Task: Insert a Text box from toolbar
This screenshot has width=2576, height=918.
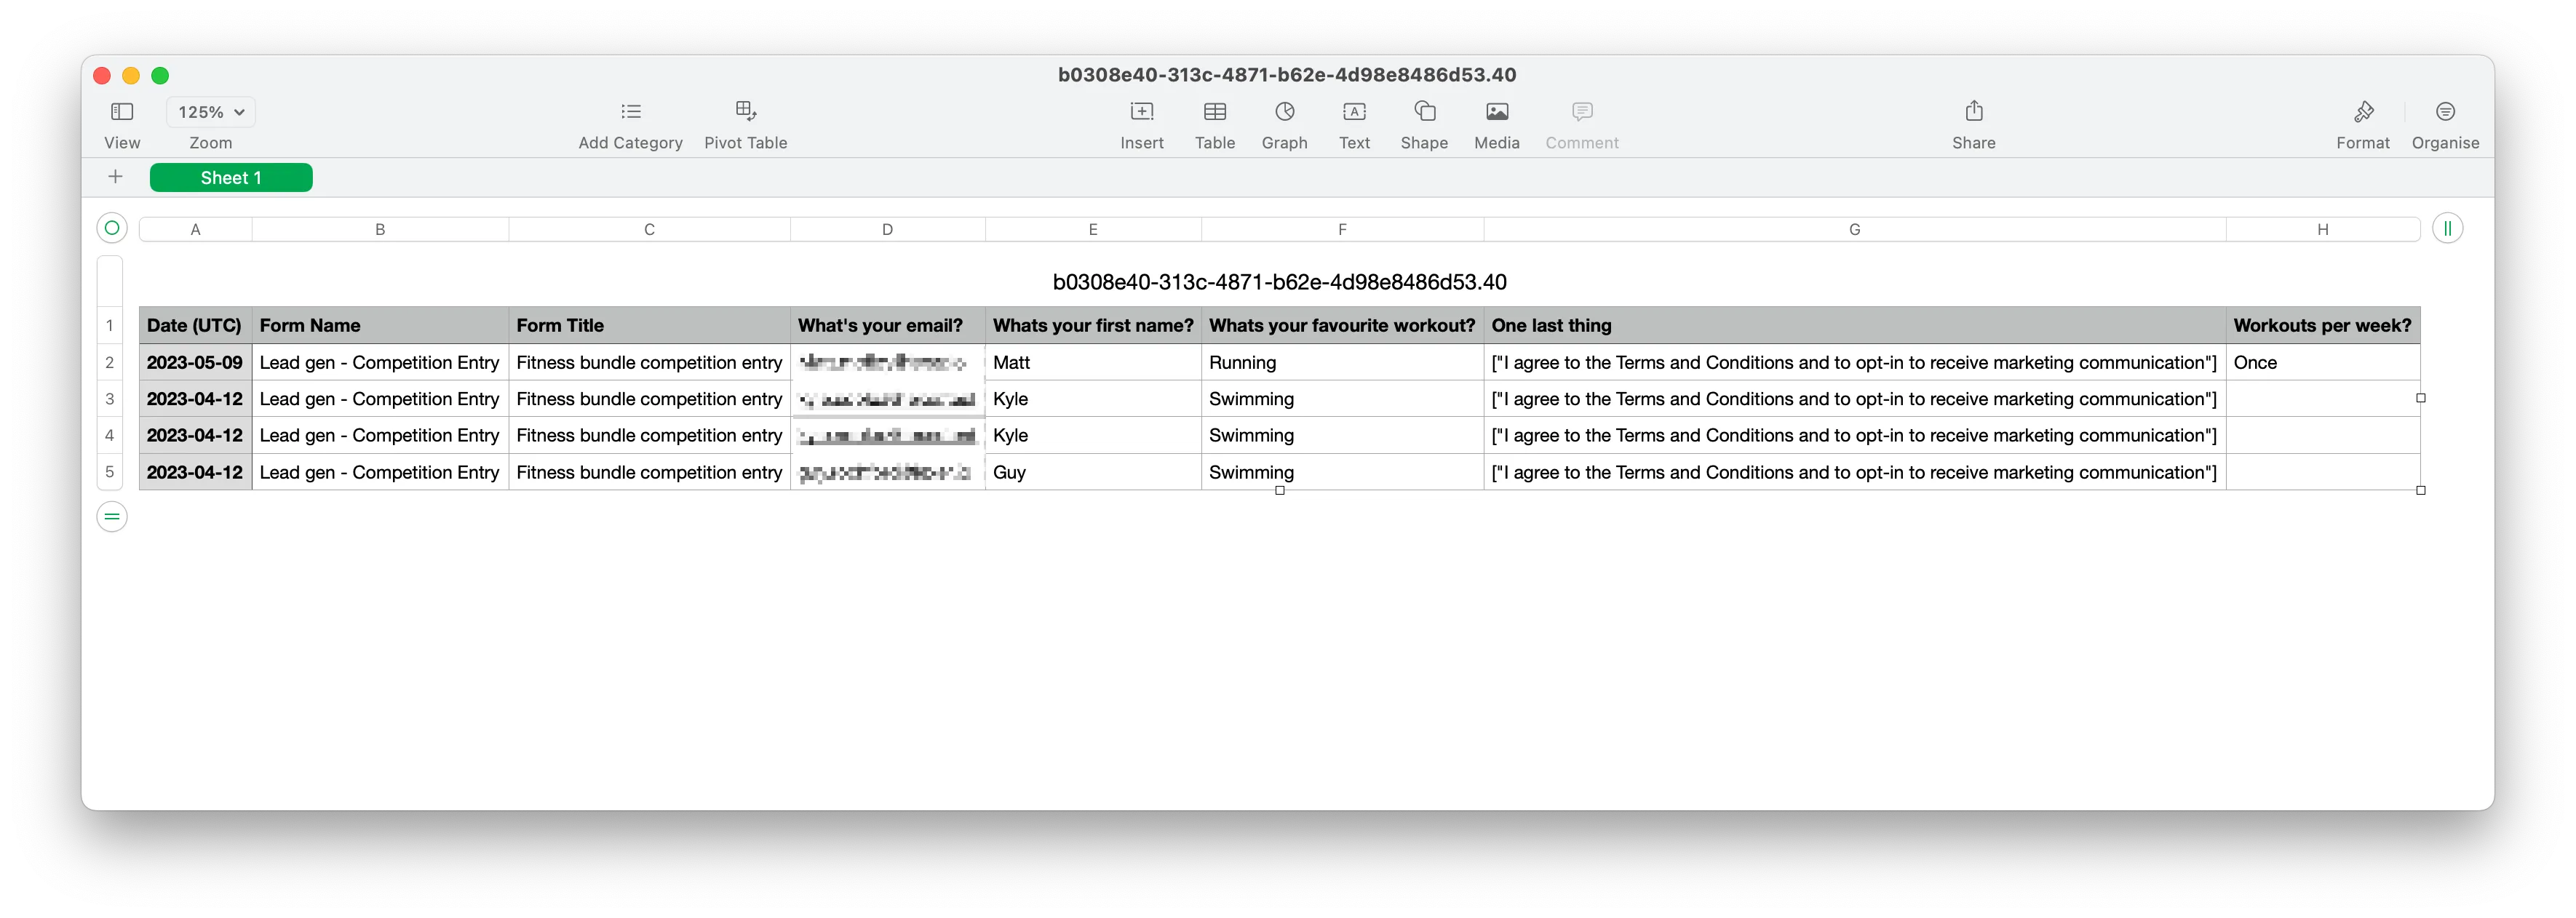Action: click(1354, 112)
